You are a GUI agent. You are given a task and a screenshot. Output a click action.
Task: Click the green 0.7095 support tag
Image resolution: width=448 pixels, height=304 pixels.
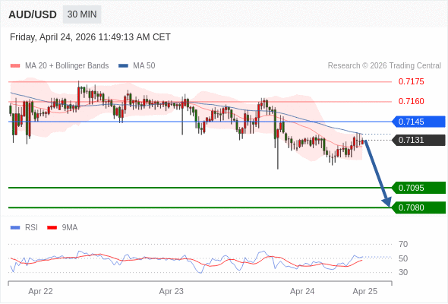[418, 188]
